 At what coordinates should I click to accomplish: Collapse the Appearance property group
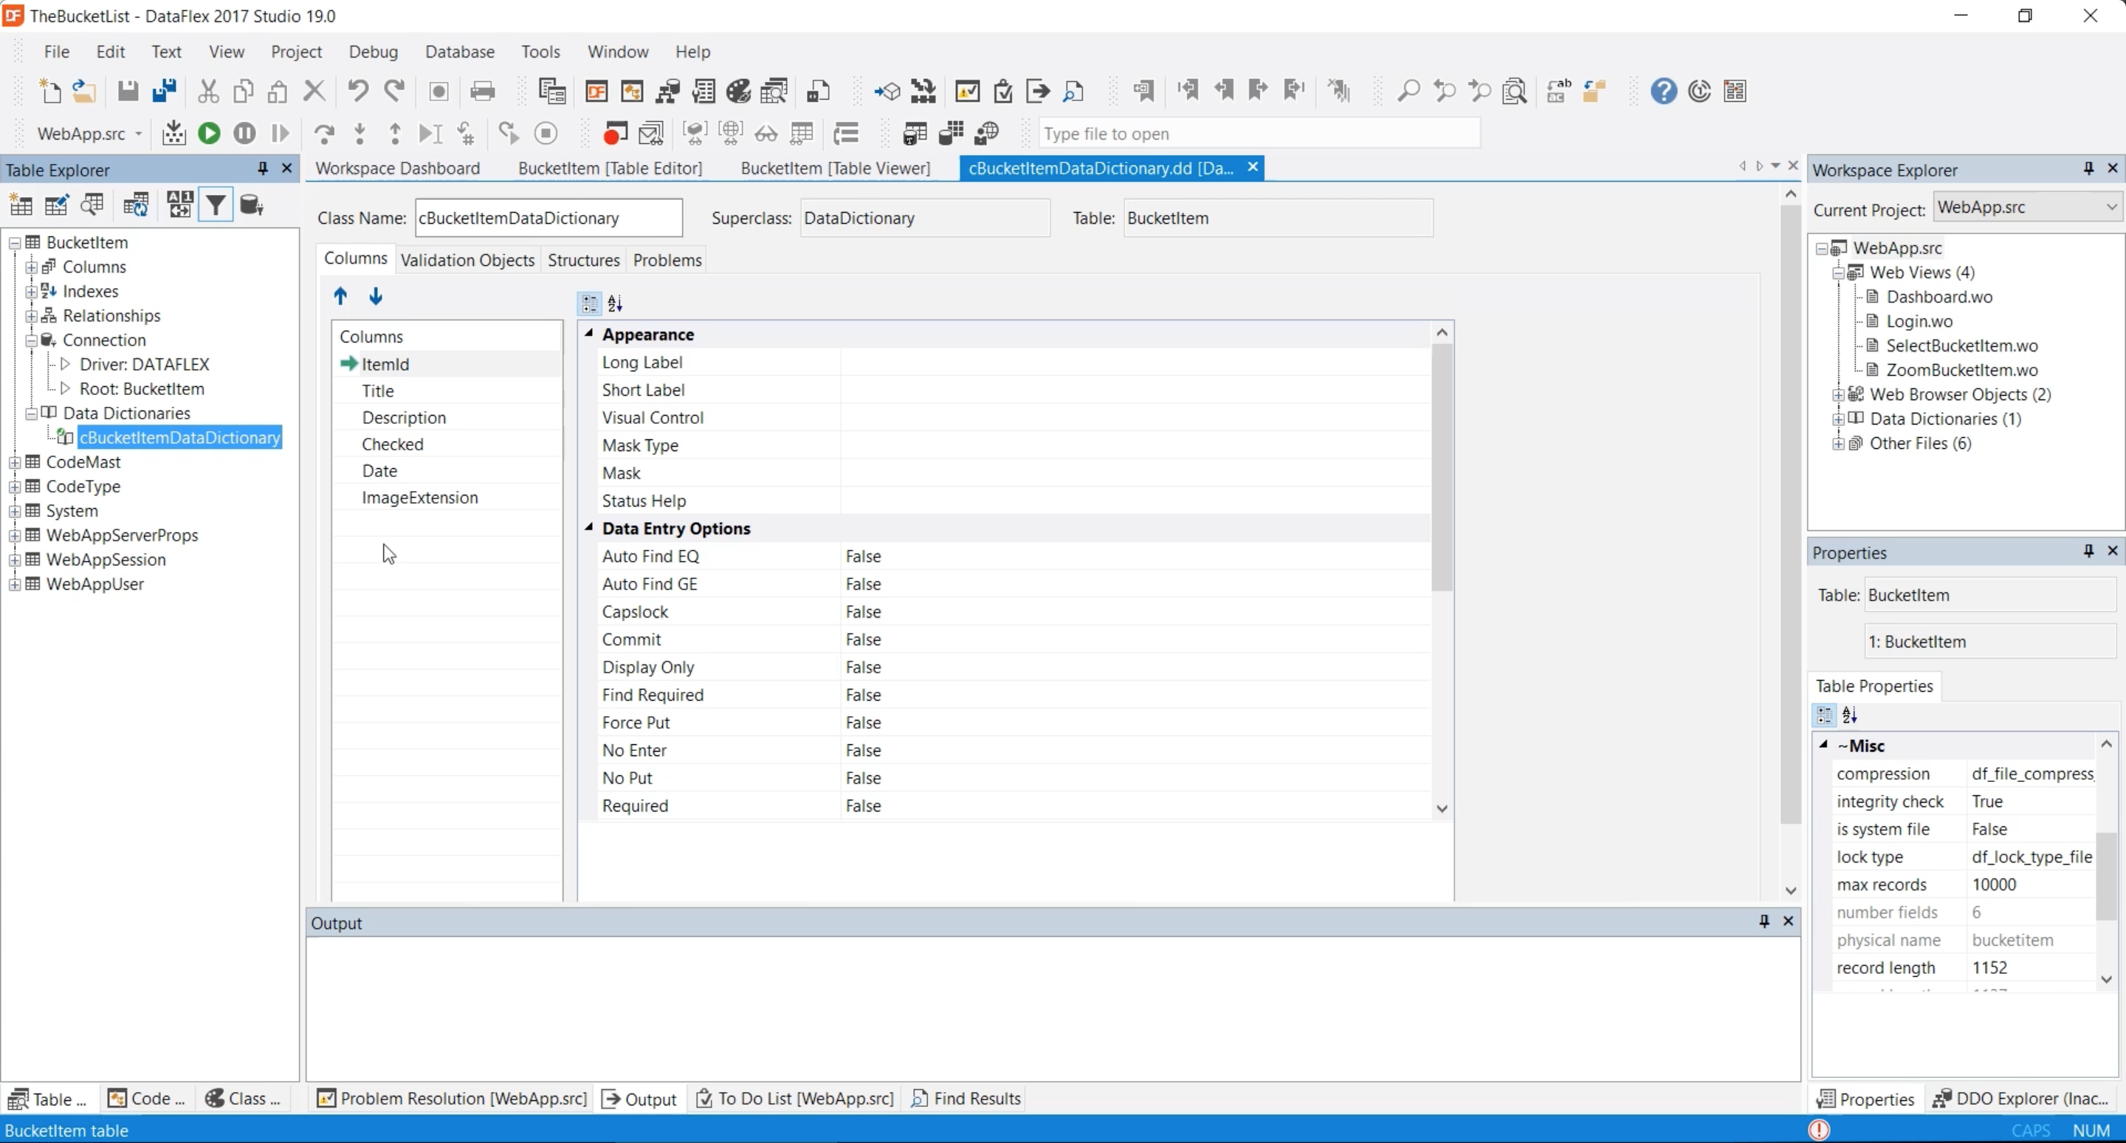(589, 334)
